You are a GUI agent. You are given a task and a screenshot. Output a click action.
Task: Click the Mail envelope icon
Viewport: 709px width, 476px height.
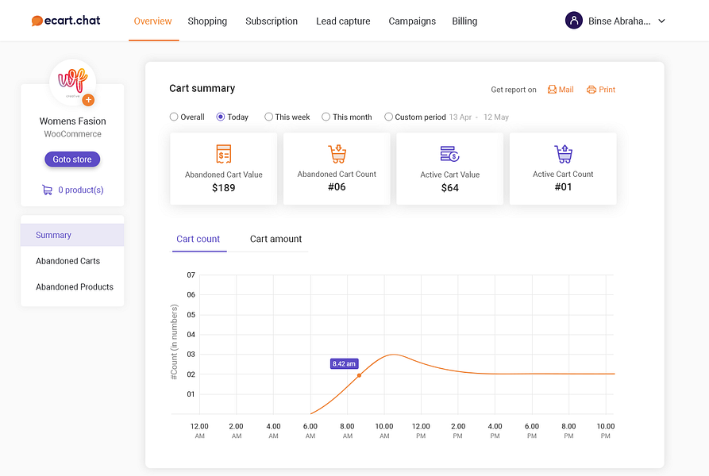552,90
